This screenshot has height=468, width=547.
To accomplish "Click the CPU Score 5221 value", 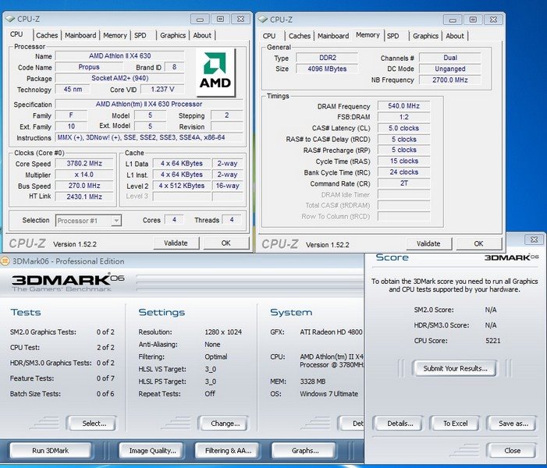I will pyautogui.click(x=492, y=341).
